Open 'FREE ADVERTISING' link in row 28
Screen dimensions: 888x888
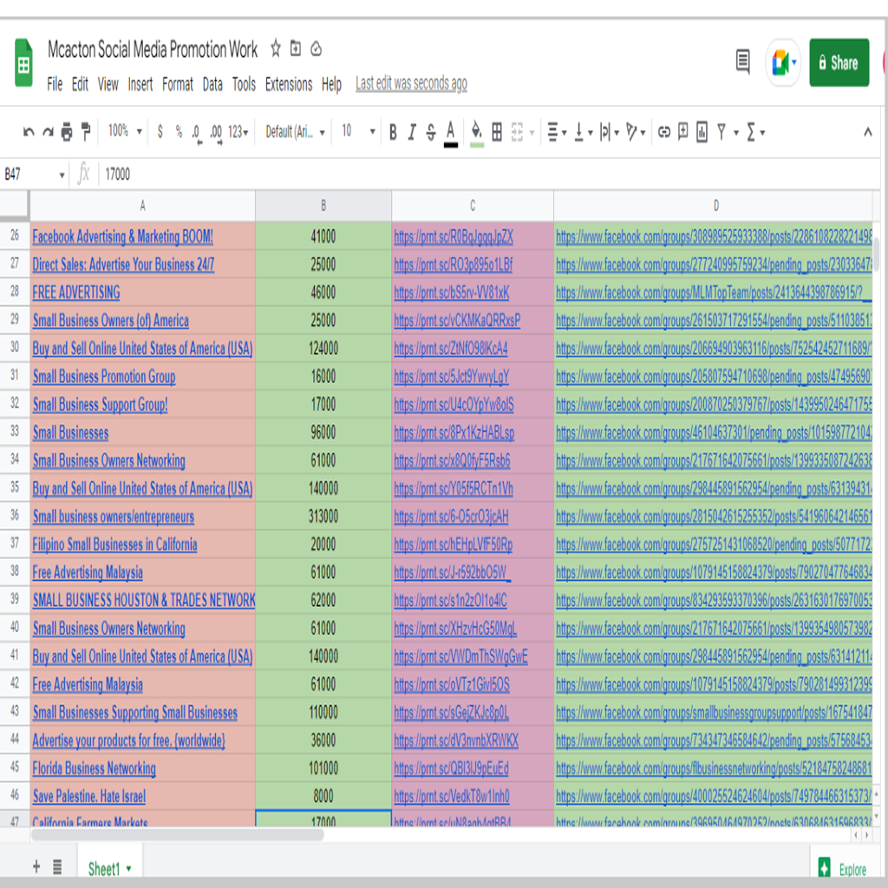coord(76,292)
